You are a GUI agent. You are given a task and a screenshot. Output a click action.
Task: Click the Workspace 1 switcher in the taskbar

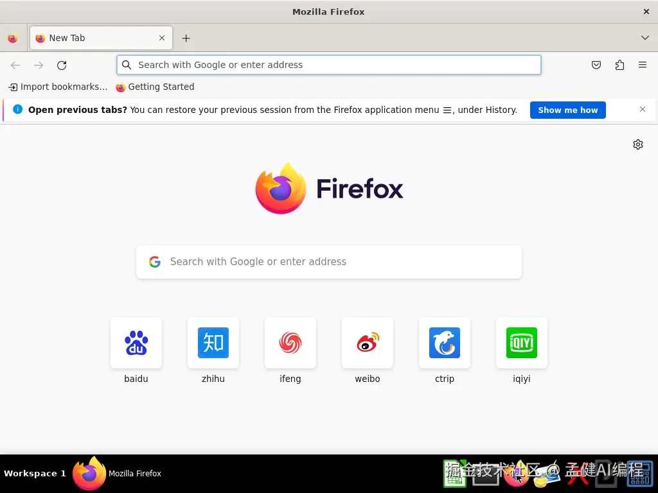click(x=35, y=473)
